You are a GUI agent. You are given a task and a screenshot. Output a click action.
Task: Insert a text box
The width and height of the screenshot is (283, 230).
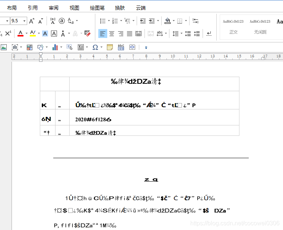click(x=81, y=47)
